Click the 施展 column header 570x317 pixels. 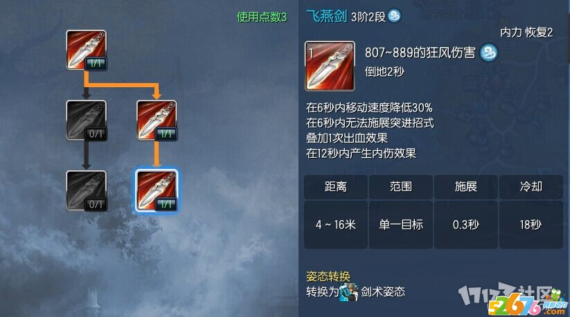(x=465, y=187)
